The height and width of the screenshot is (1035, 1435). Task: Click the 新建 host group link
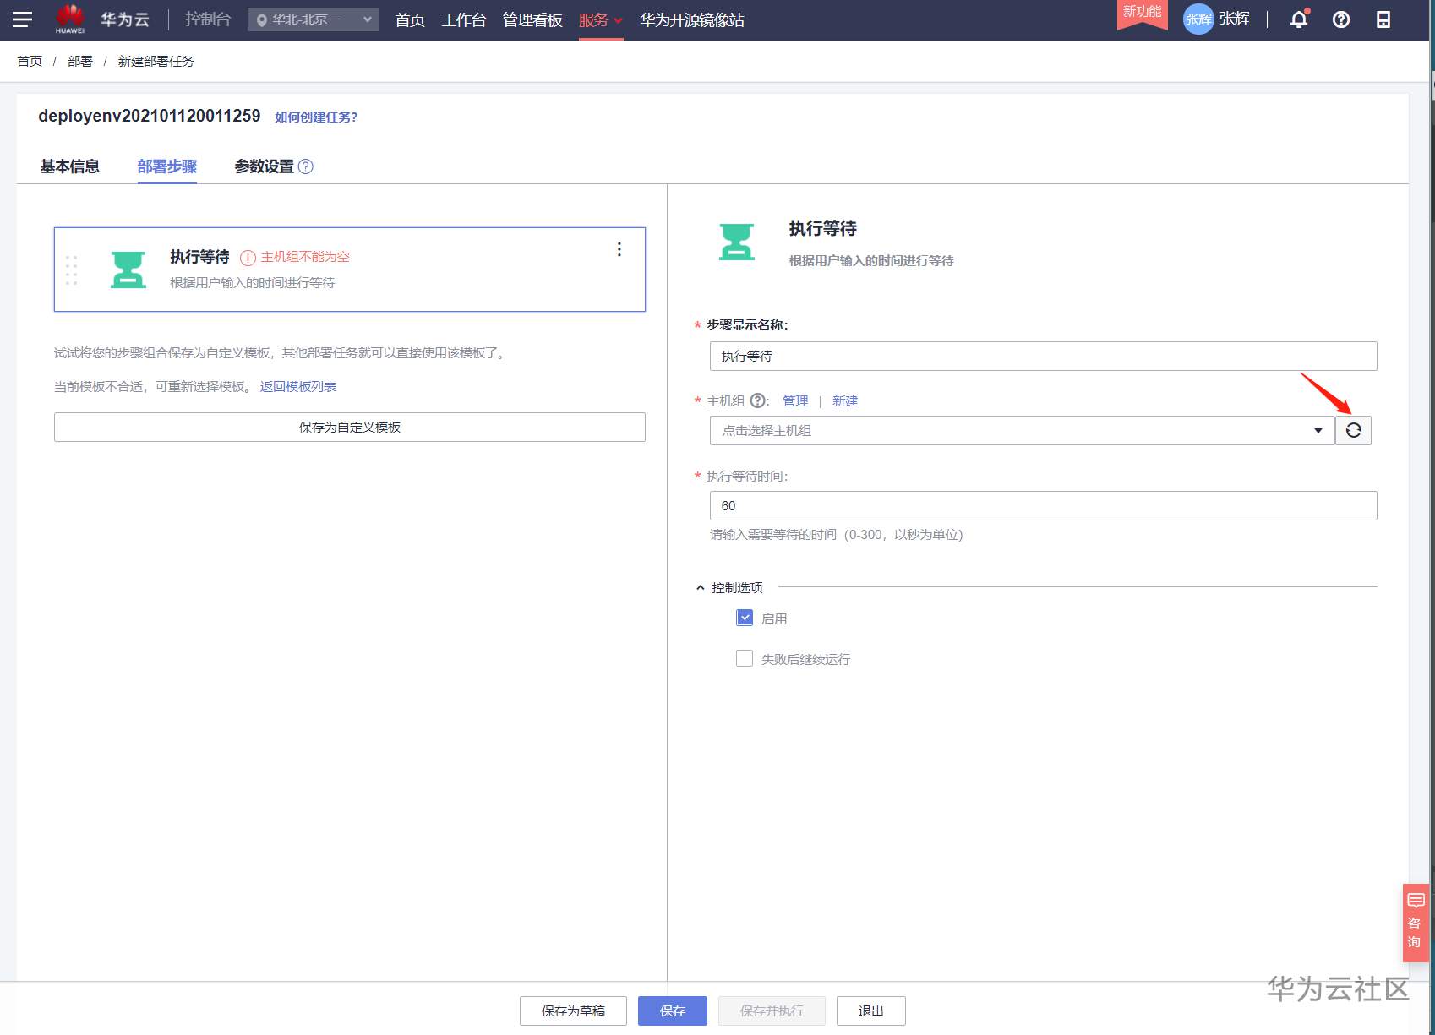coord(845,400)
